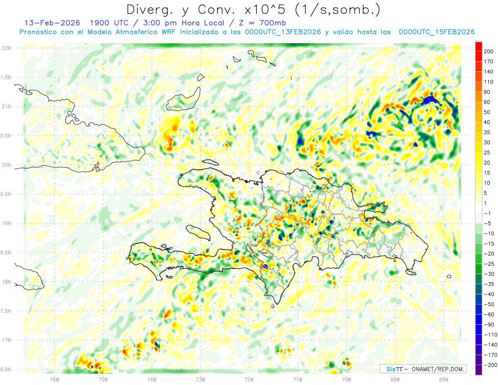Click the '70W' longitude label
Screen dimensions: 498x385
(347, 379)
